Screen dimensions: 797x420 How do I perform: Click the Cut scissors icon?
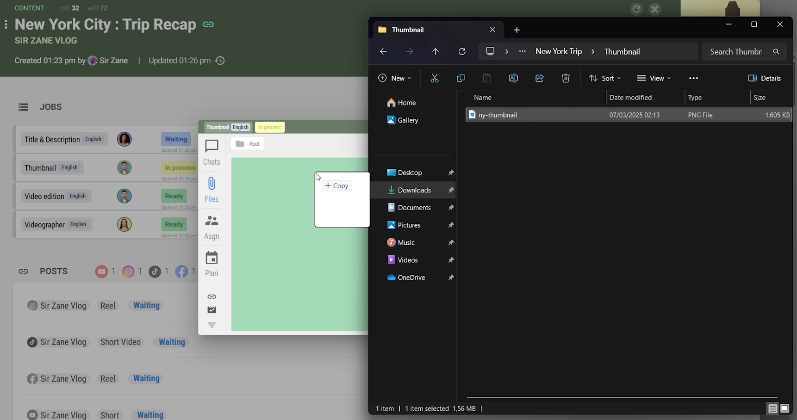click(434, 78)
